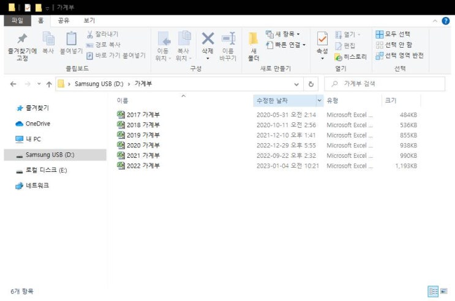This screenshot has height=301, width=455.
Task: Select OneDrive in the navigation pane
Action: point(32,124)
